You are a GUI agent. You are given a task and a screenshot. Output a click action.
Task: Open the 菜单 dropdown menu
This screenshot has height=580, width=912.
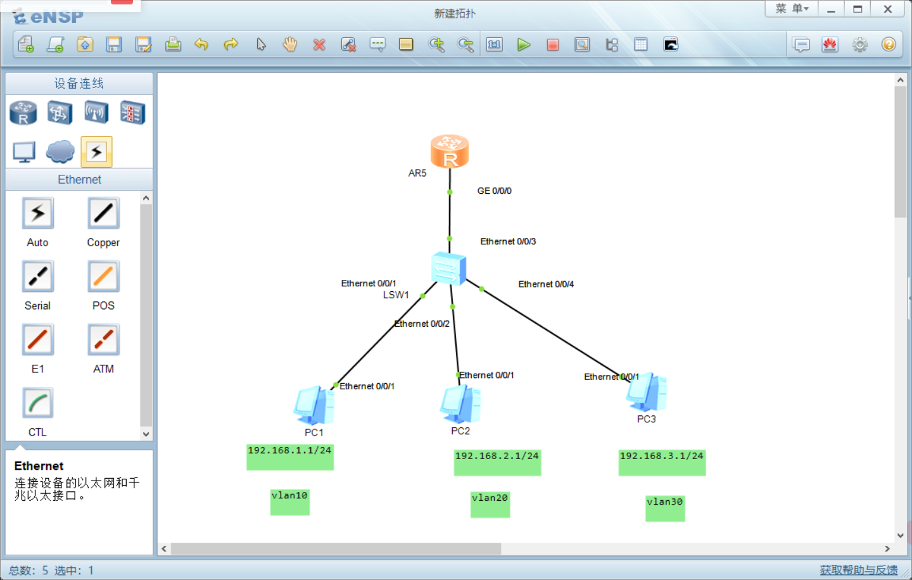792,9
